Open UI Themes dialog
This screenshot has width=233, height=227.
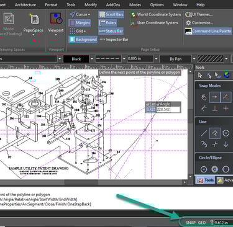click(x=199, y=14)
